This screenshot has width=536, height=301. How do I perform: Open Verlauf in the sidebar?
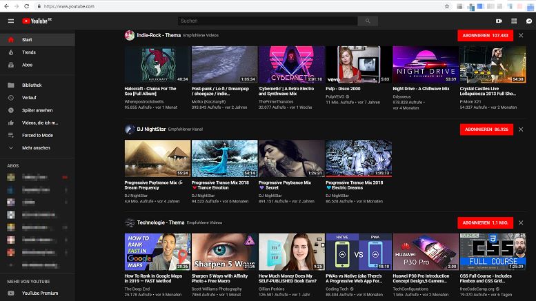click(x=38, y=98)
